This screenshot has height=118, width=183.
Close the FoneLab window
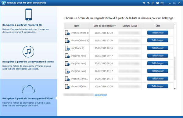[179, 3]
